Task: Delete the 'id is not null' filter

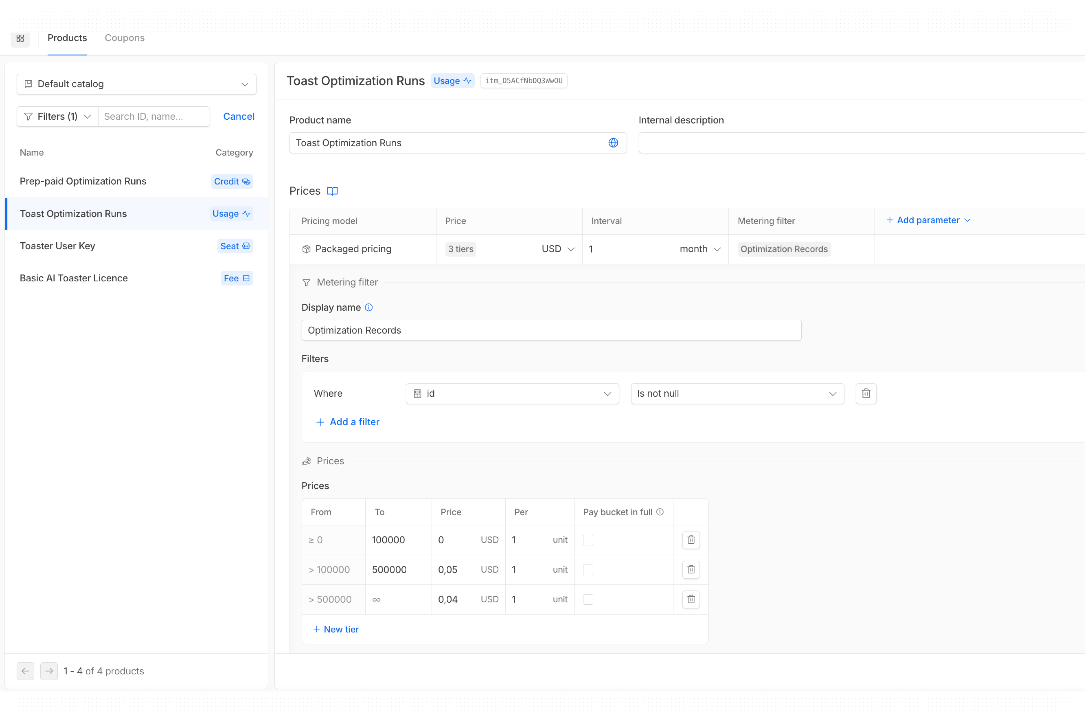Action: click(866, 394)
